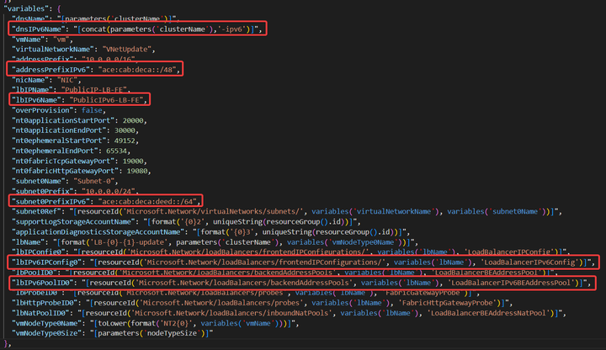Click the "vmNodeType0Name" key
This screenshot has height=350, width=606.
click(47, 323)
